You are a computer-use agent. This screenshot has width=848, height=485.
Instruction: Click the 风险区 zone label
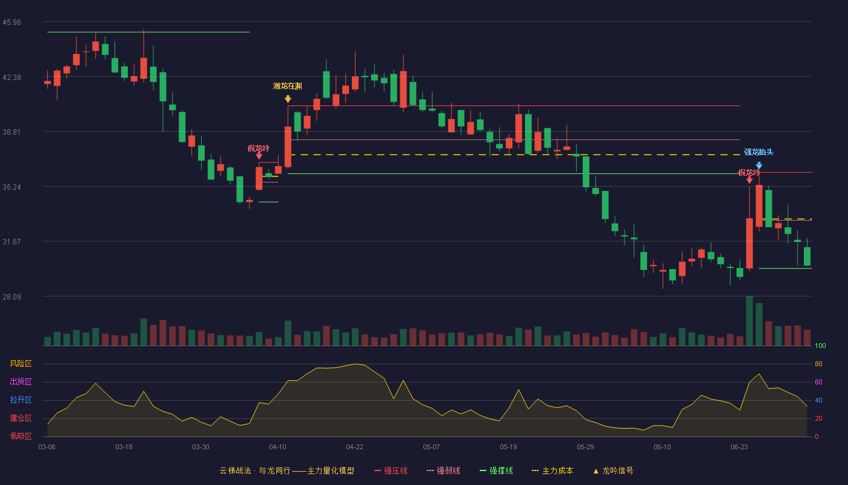(21, 364)
